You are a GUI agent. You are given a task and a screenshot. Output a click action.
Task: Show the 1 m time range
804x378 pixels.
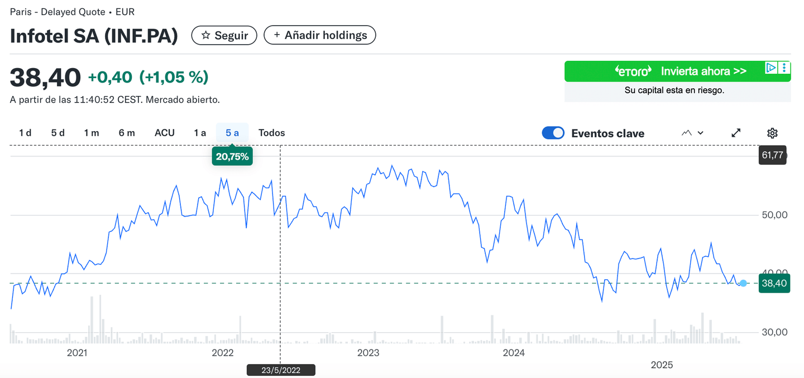[x=92, y=133]
